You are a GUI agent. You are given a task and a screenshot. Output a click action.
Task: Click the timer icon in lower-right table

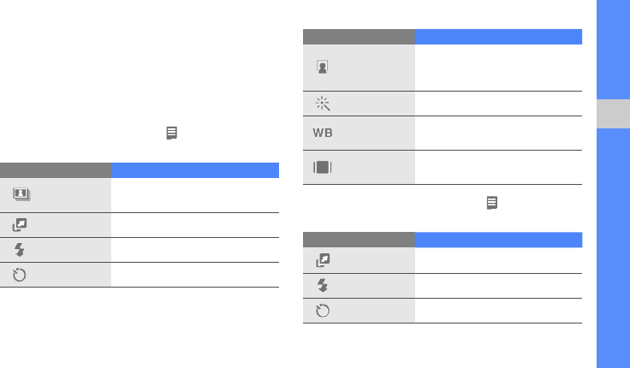tap(323, 311)
